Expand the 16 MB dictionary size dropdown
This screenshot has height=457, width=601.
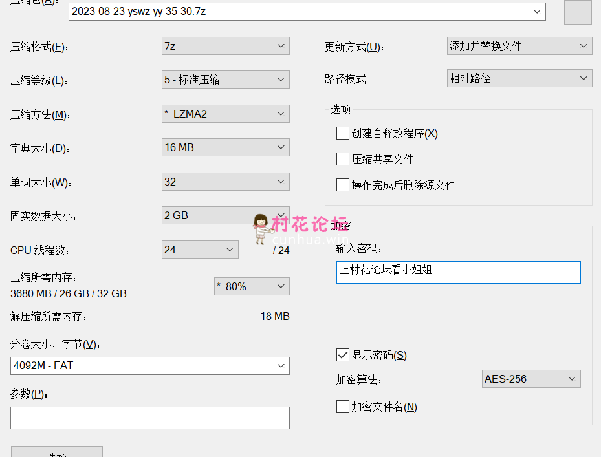pyautogui.click(x=225, y=147)
